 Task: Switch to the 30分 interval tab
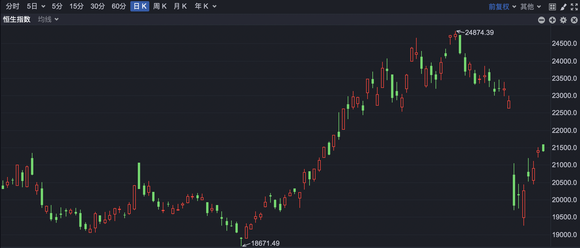(98, 6)
